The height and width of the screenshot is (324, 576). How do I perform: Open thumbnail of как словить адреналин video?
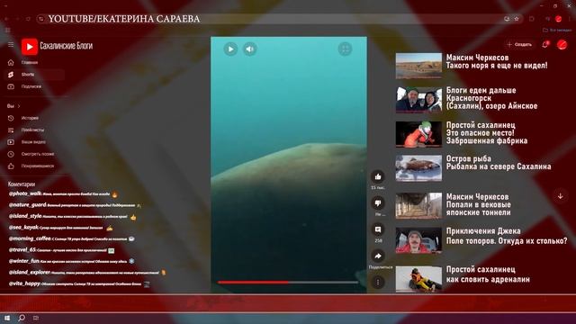[418, 279]
